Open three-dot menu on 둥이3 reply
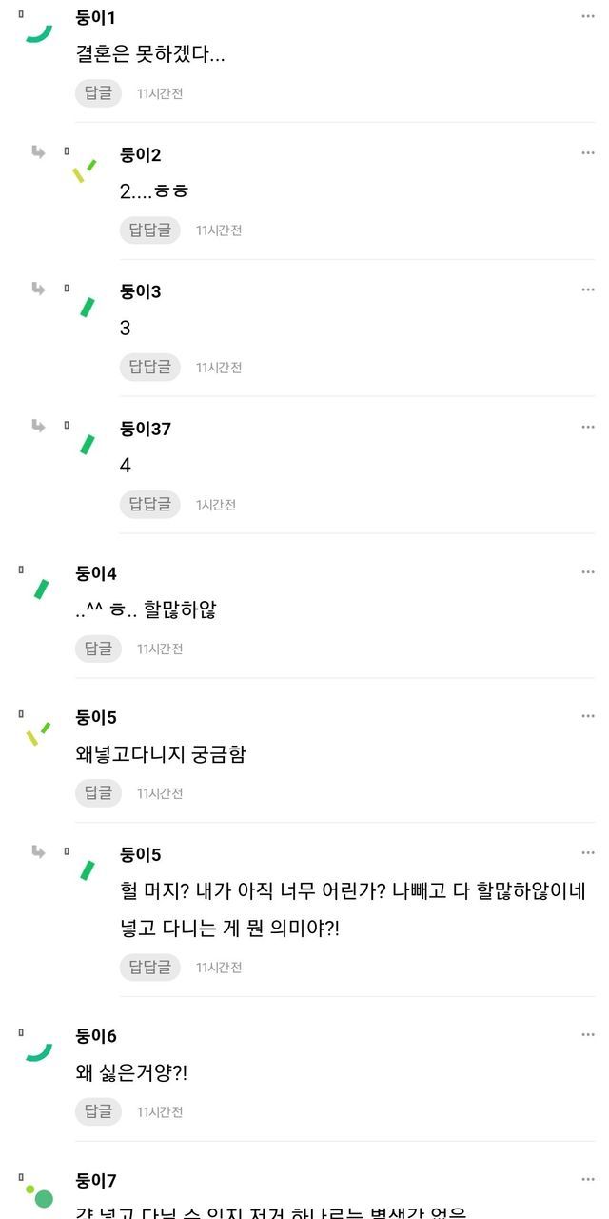This screenshot has height=1219, width=609. [588, 290]
